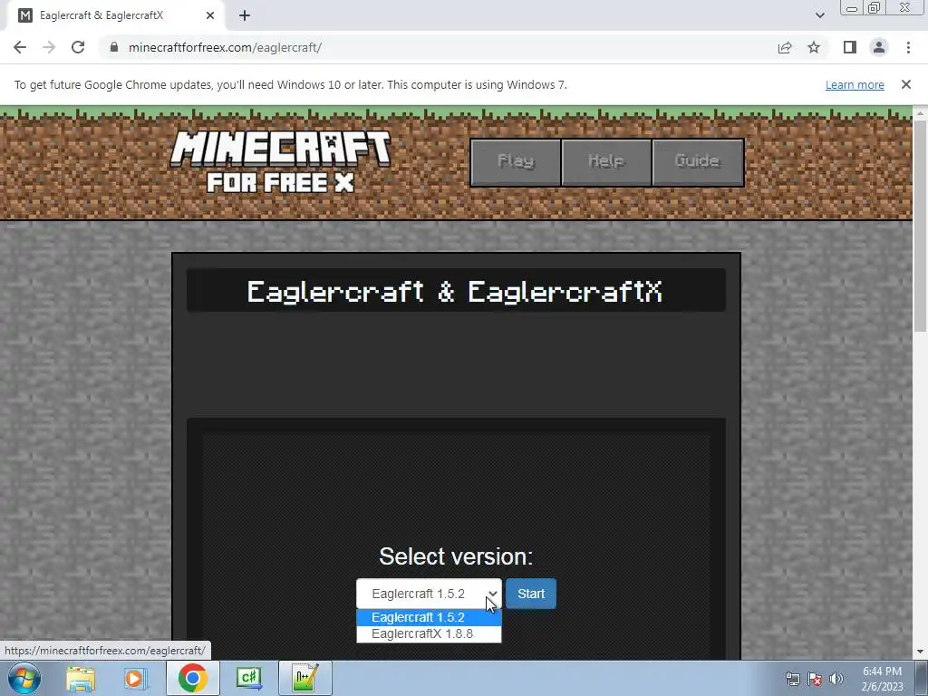928x696 pixels.
Task: Launch the media player taskbar icon
Action: [x=134, y=678]
